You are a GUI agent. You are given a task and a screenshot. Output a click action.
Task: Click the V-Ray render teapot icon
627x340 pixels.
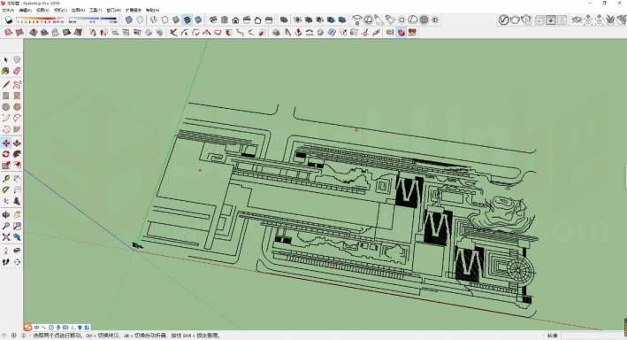point(515,19)
